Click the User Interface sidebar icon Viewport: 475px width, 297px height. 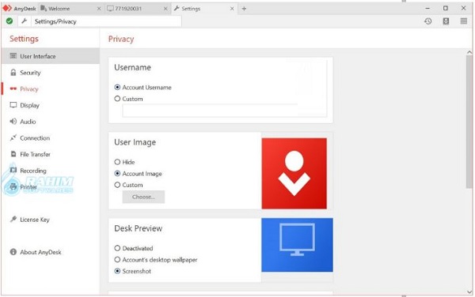tap(13, 56)
